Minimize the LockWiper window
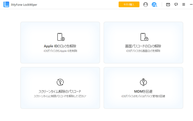 coord(191,4)
